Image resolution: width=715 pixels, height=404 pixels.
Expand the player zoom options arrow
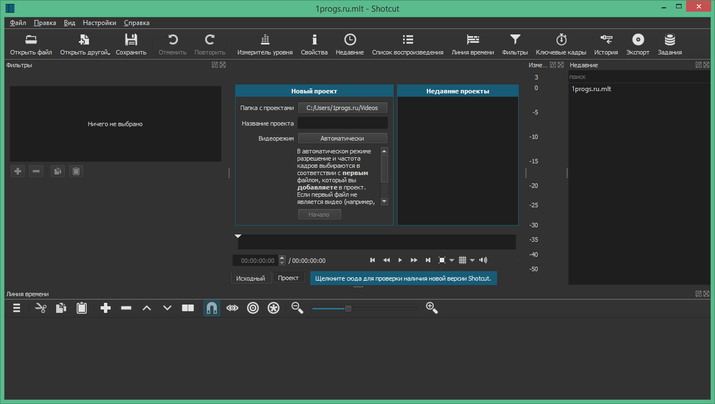coord(451,260)
